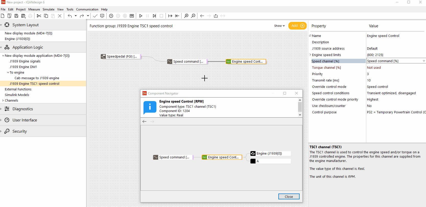Click Transmit rate value 10
Image resolution: width=426 pixels, height=207 pixels.
[x=369, y=80]
